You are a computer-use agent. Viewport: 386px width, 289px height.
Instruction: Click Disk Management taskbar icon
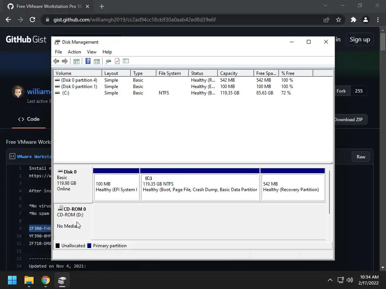(x=62, y=280)
